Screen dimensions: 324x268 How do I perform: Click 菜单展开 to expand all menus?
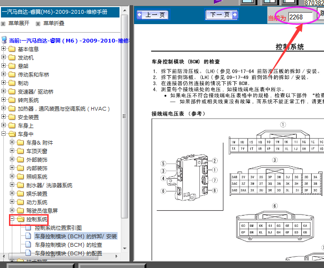click(19, 23)
